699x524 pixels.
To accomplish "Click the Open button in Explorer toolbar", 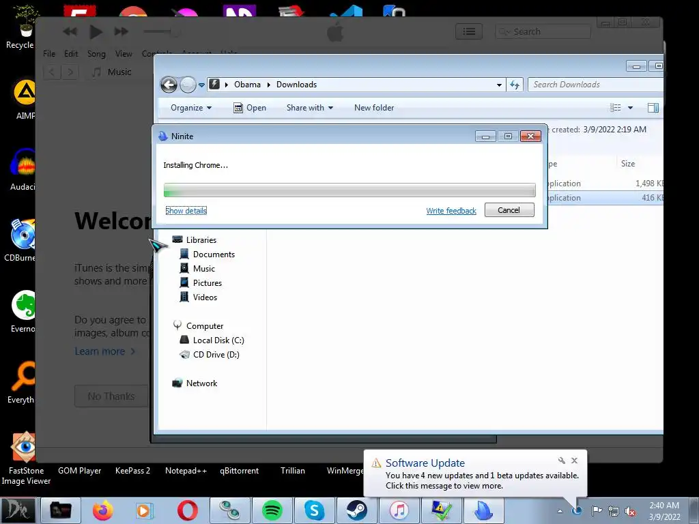I will coord(250,108).
